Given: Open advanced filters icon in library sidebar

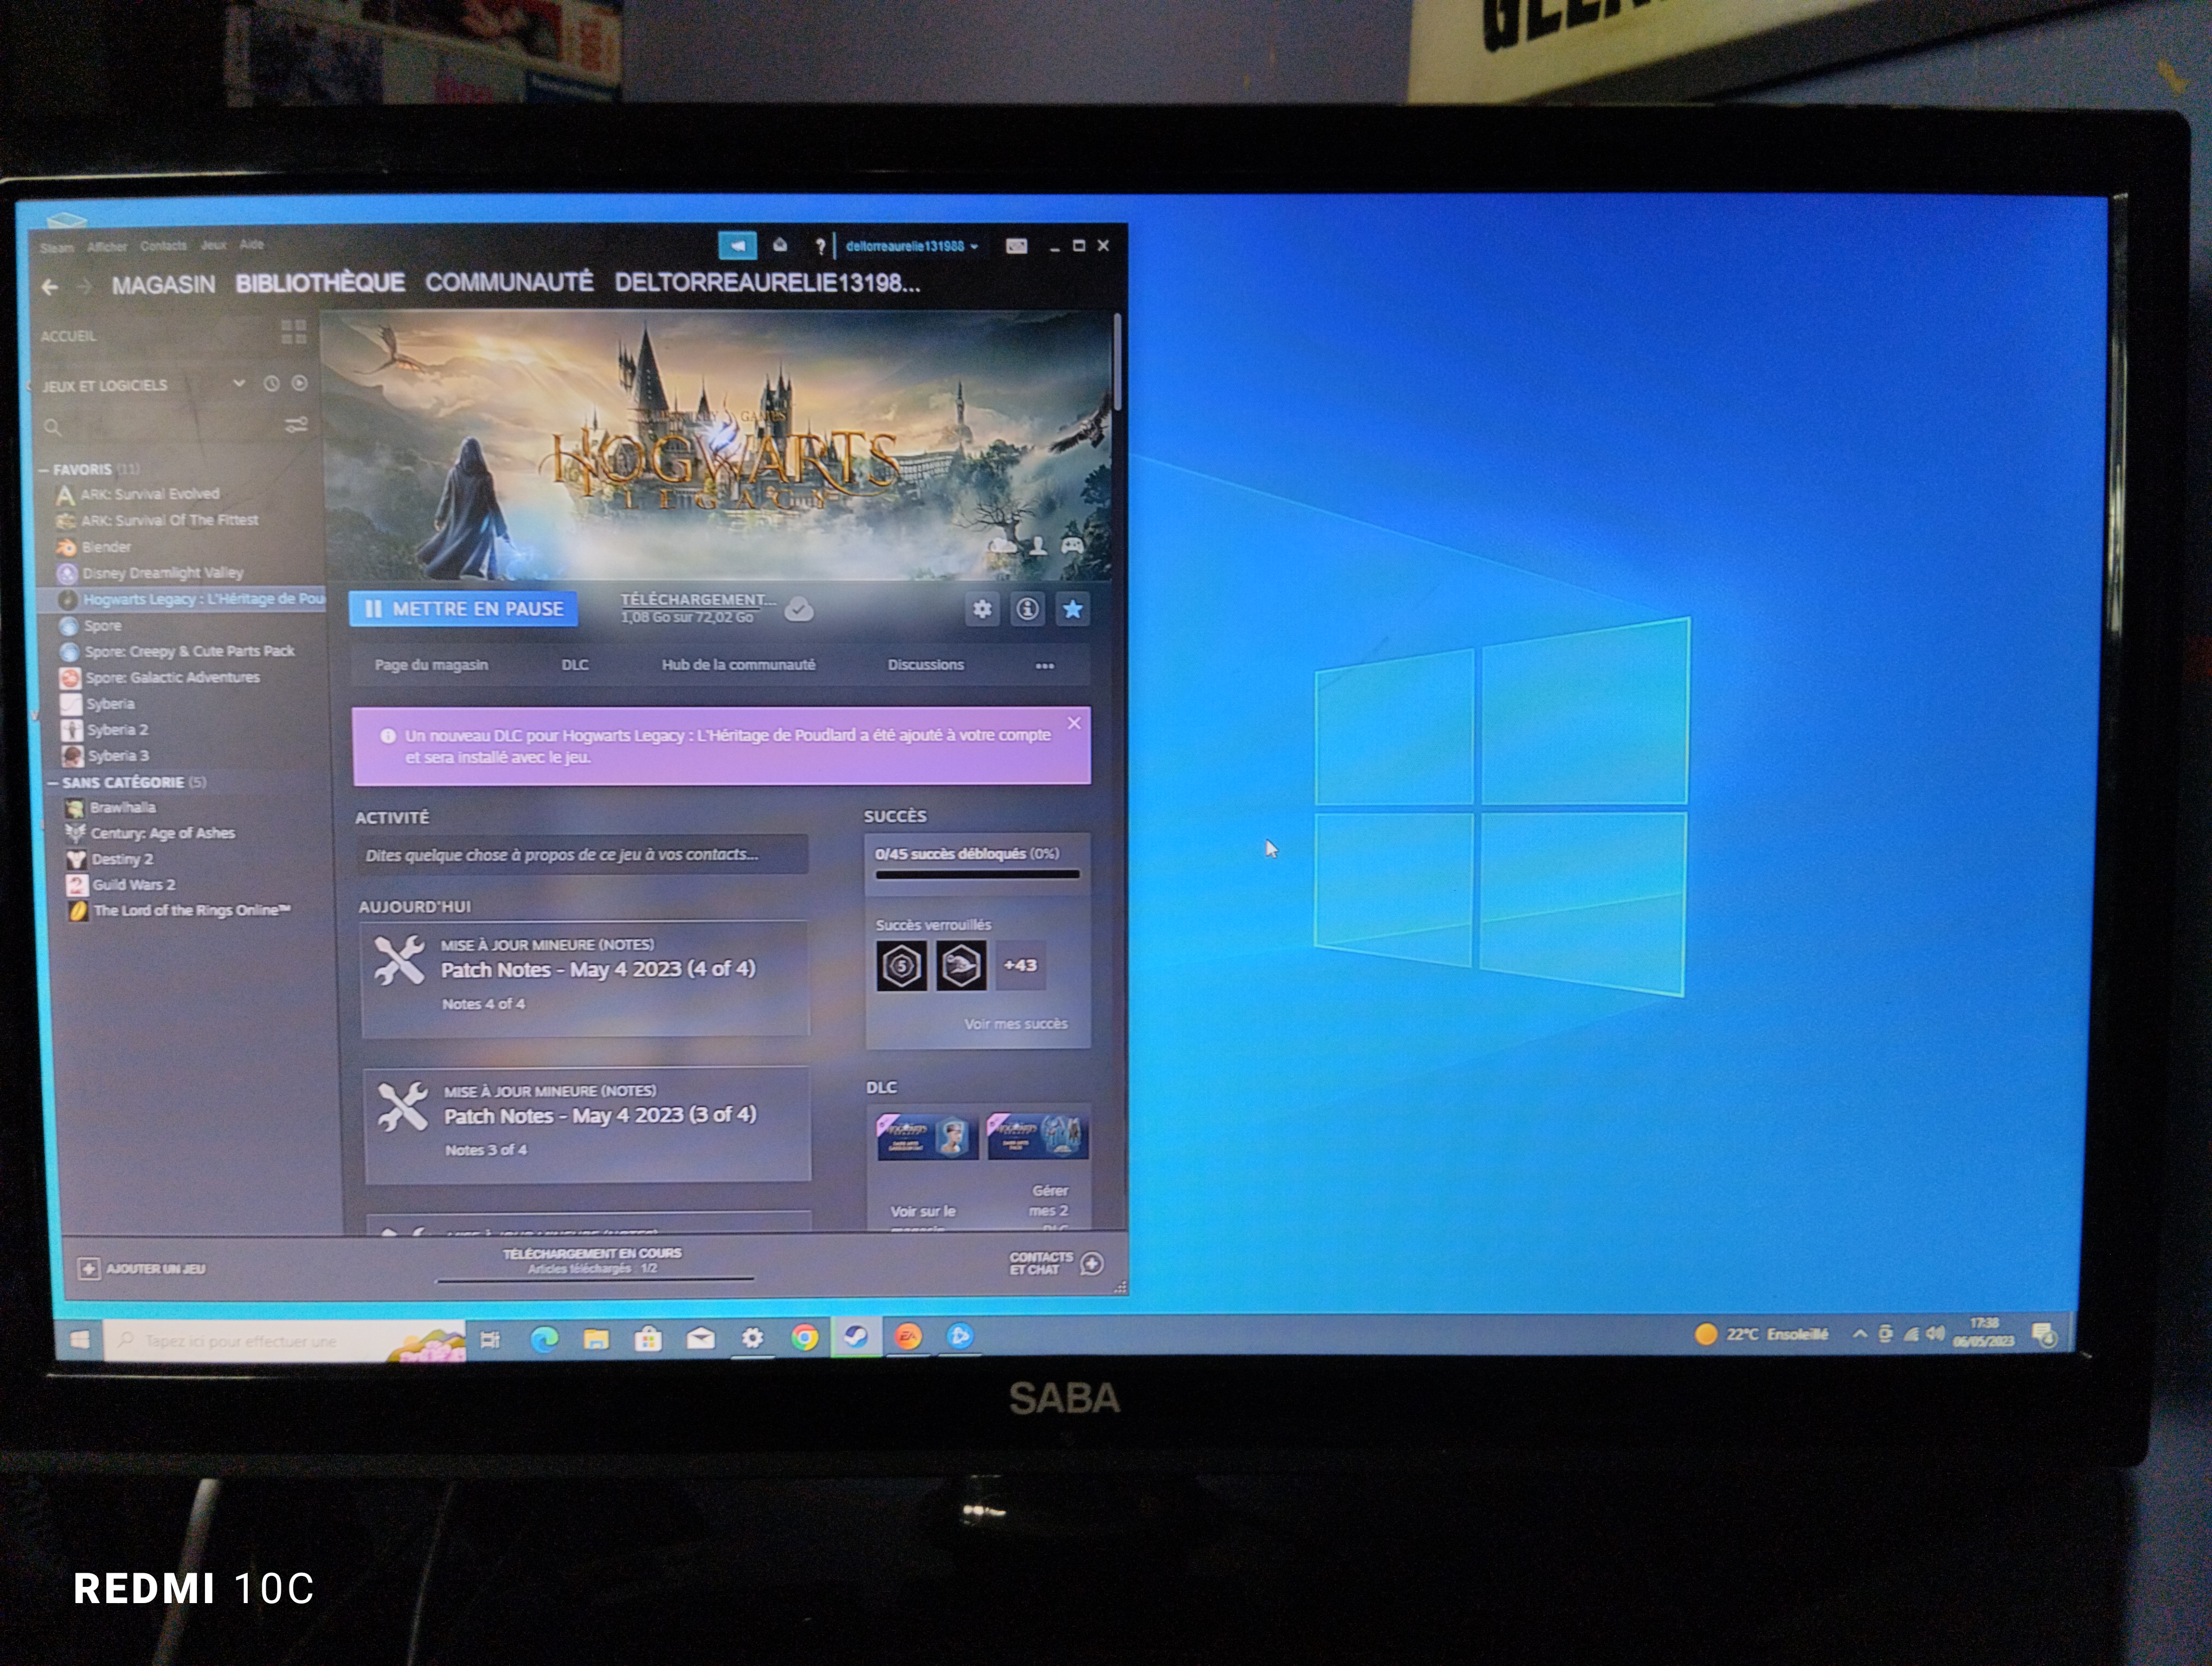Looking at the screenshot, I should coord(296,425).
